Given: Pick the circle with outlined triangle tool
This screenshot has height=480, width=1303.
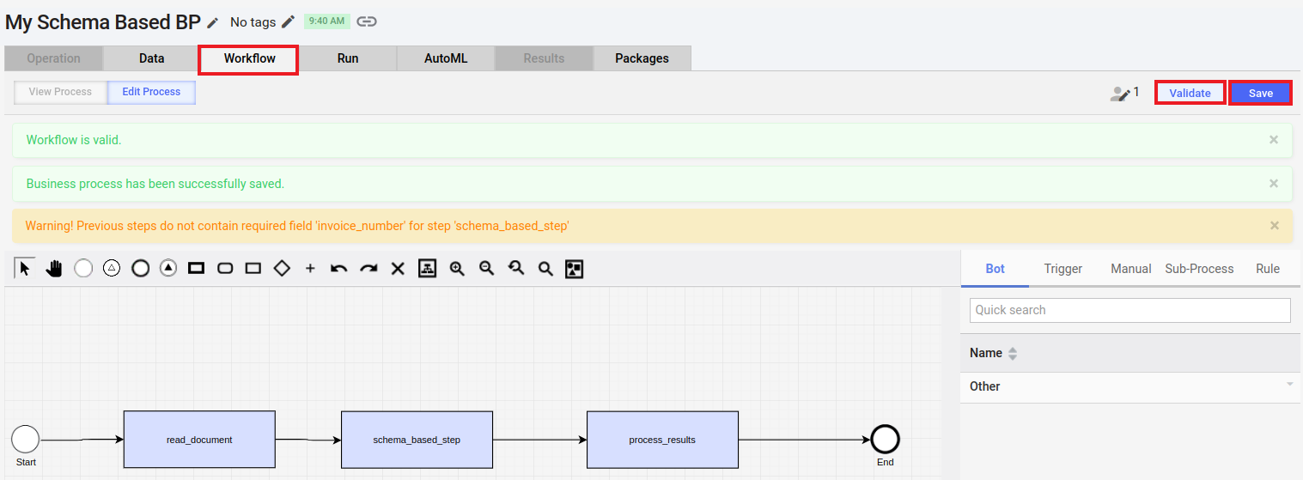Looking at the screenshot, I should click(112, 269).
